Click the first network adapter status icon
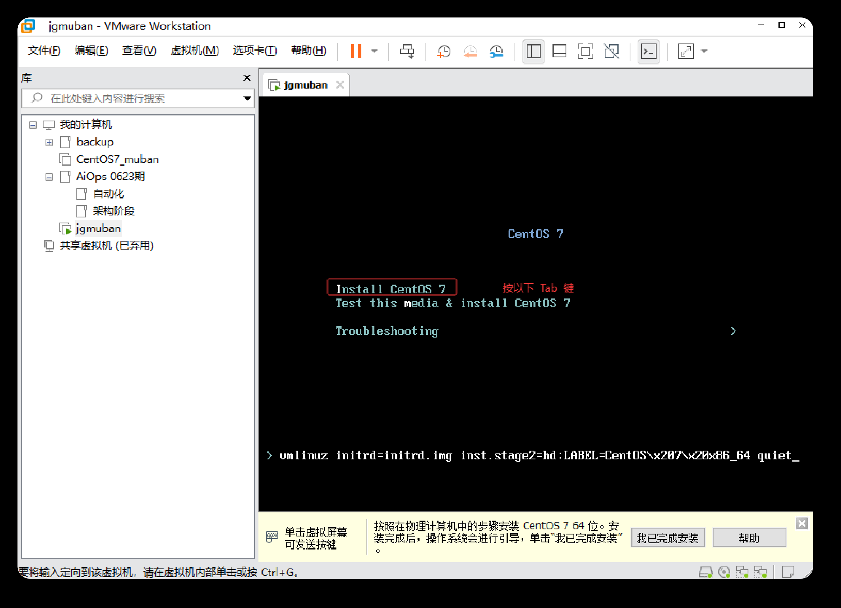Viewport: 841px width, 608px height. pos(742,572)
